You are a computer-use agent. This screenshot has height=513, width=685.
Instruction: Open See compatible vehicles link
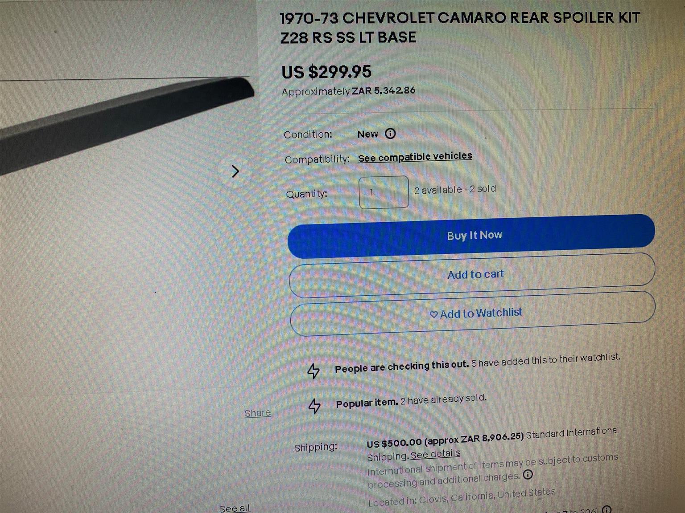[x=415, y=157]
